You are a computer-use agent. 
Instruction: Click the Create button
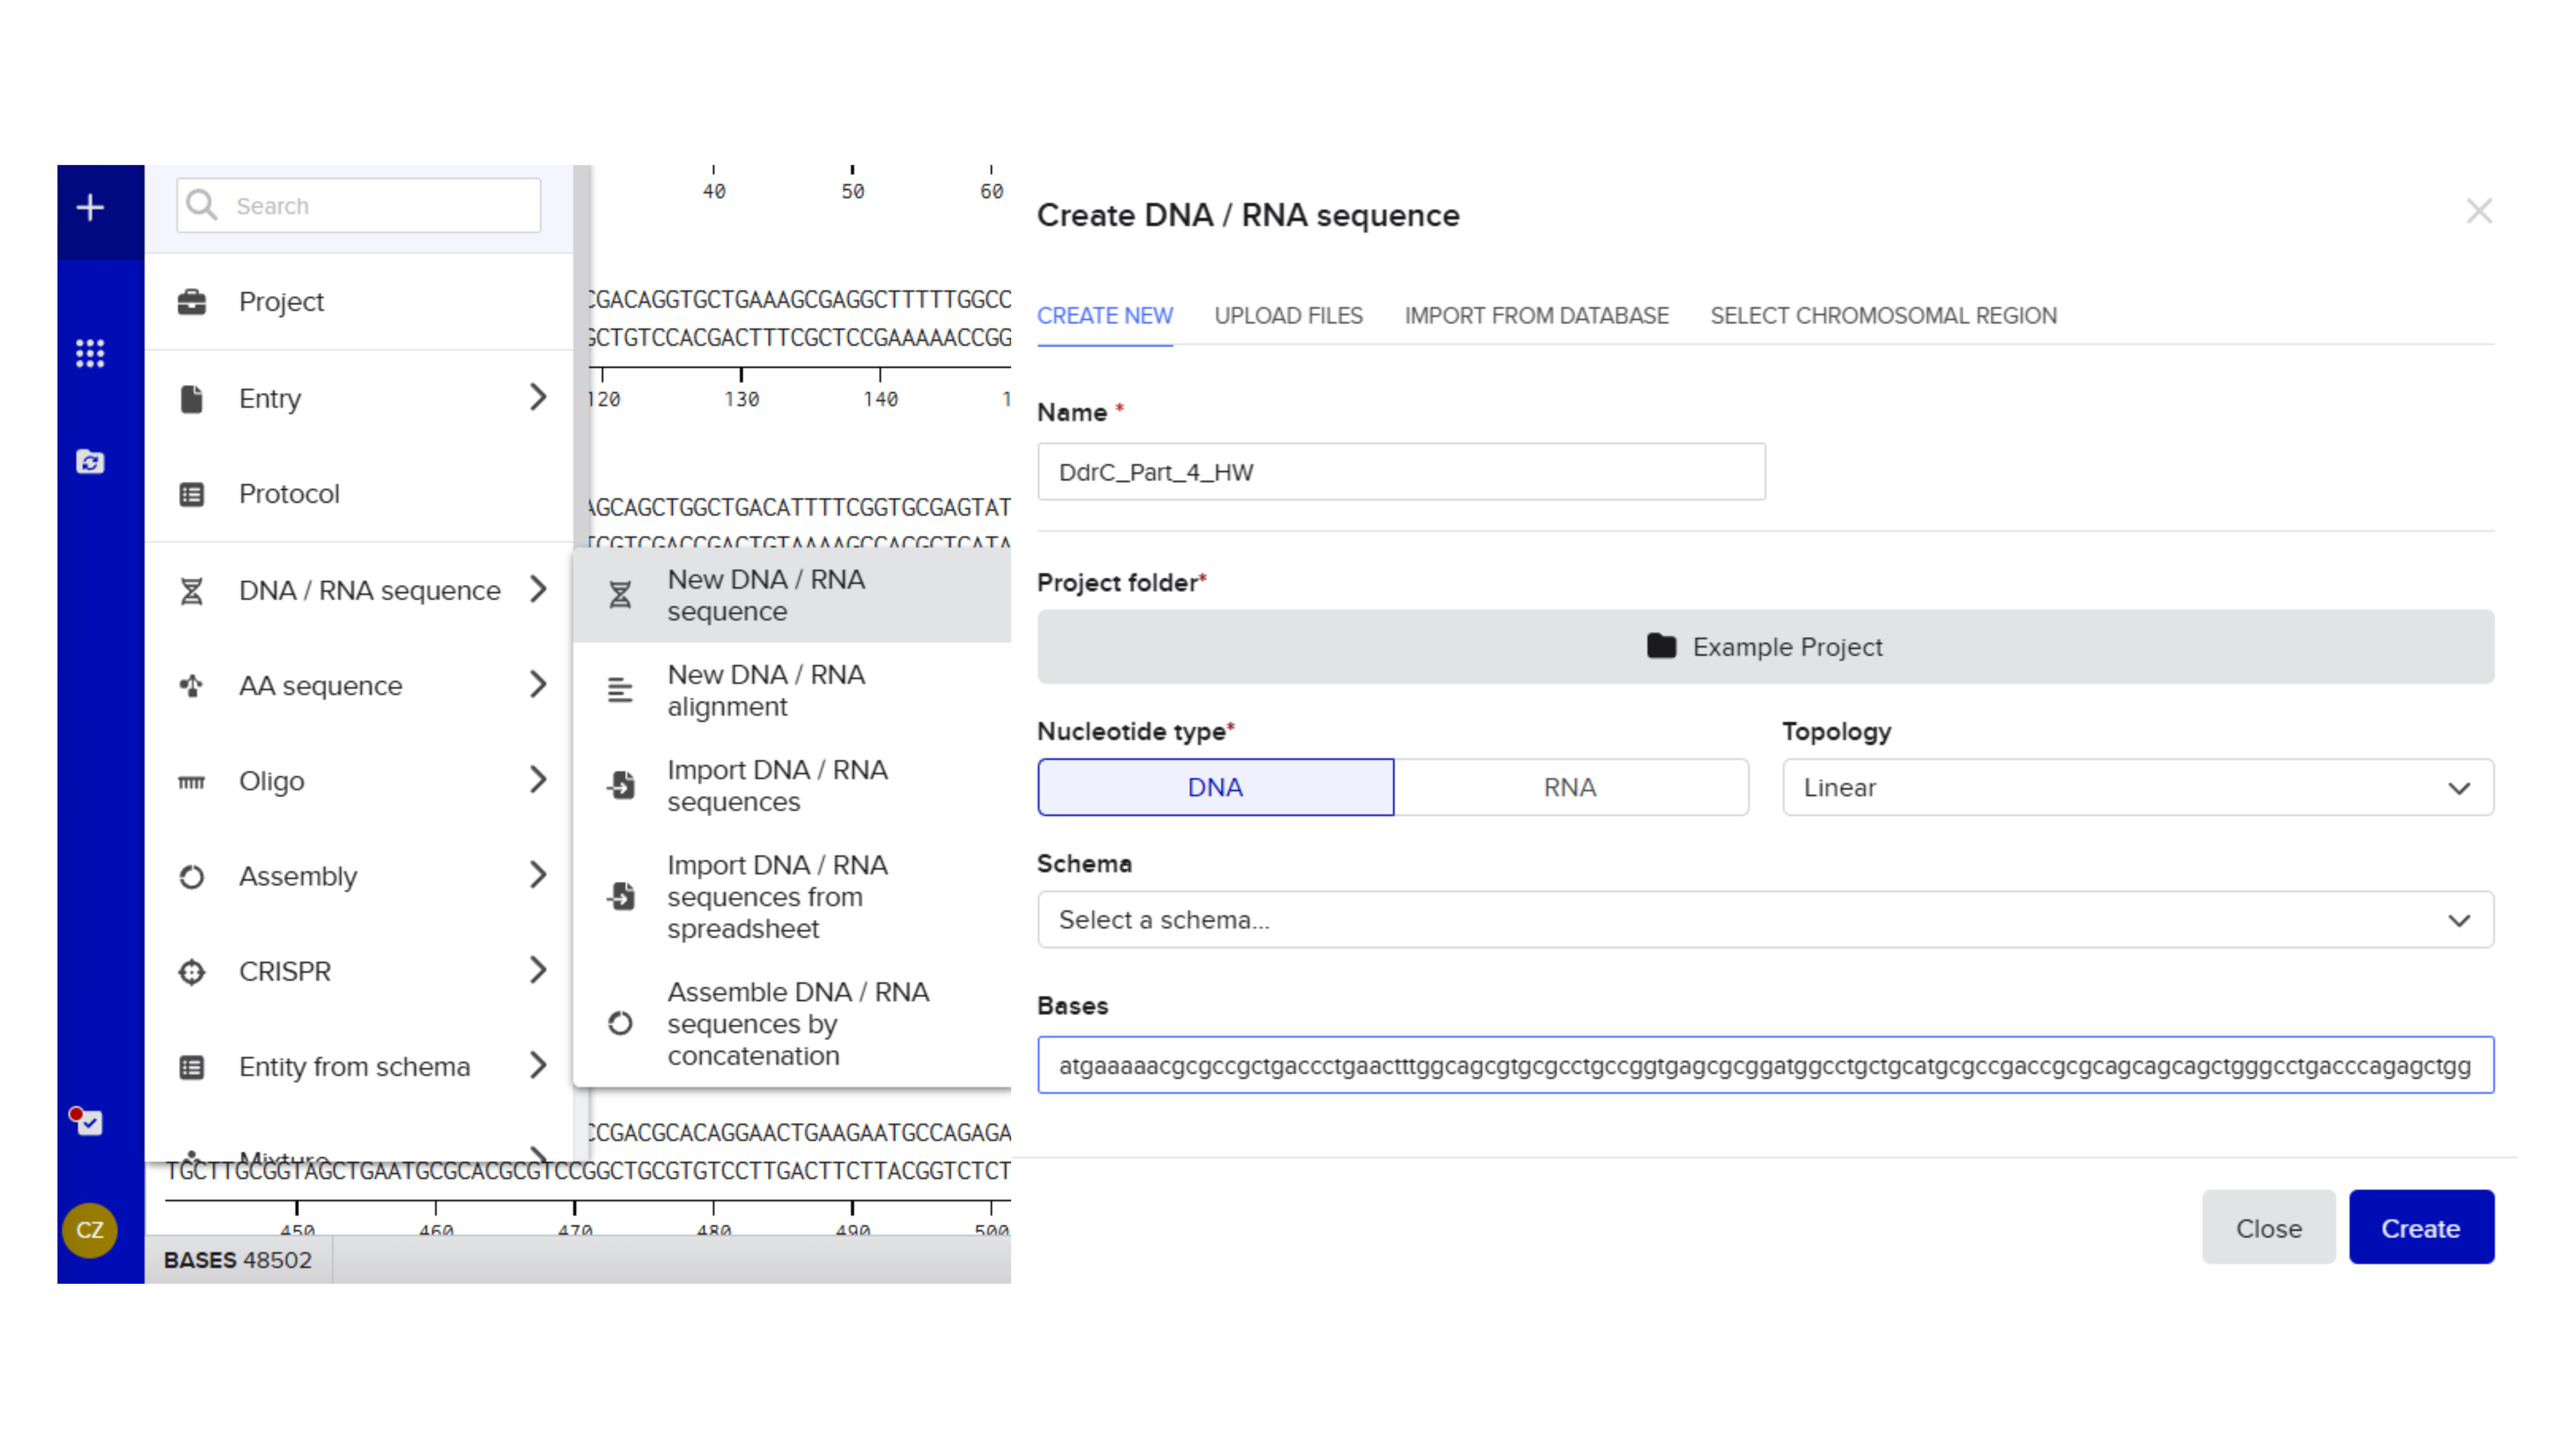2420,1228
